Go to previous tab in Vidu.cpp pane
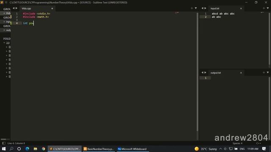This screenshot has height=152, width=271. coord(14,8)
